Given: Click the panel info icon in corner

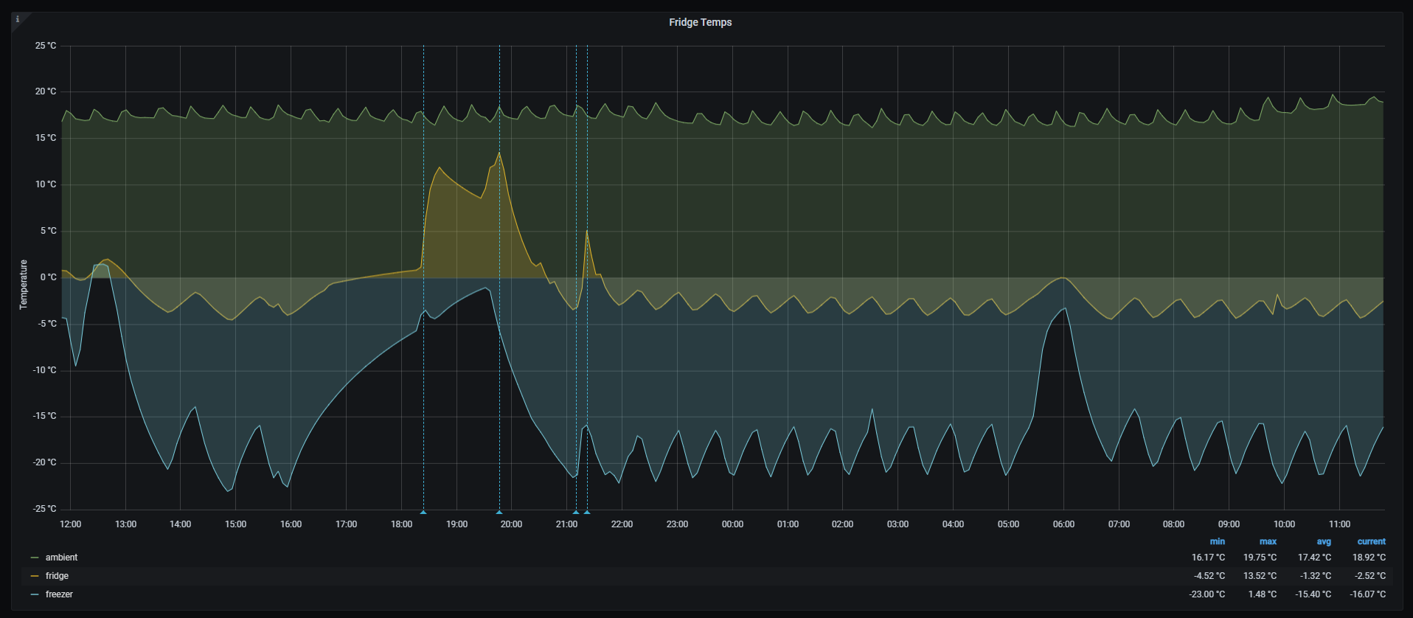Looking at the screenshot, I should [18, 20].
